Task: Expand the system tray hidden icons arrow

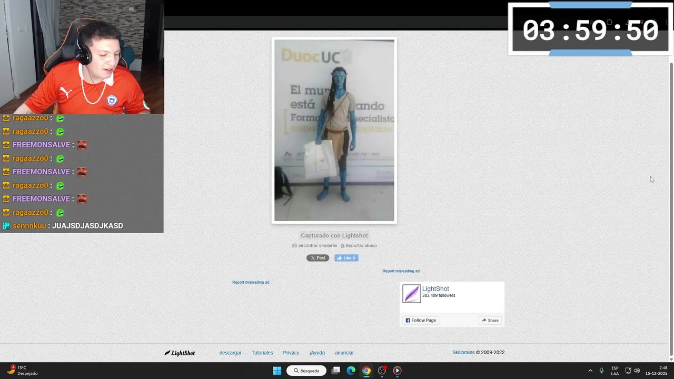Action: (590, 371)
